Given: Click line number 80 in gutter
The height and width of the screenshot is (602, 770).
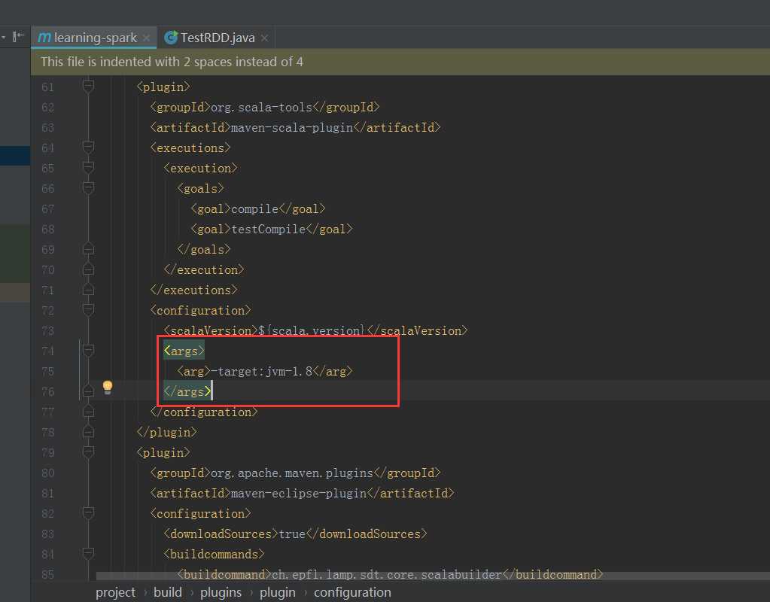Looking at the screenshot, I should click(x=47, y=473).
